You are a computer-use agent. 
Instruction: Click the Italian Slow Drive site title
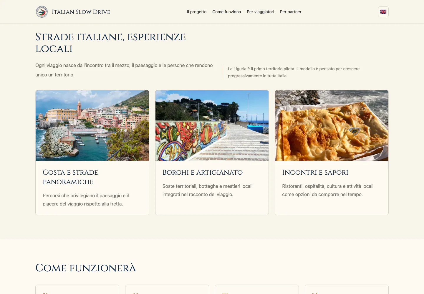point(81,12)
